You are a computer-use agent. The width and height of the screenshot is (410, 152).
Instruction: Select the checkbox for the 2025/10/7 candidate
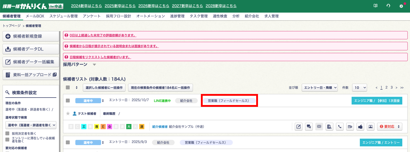tap(68, 101)
